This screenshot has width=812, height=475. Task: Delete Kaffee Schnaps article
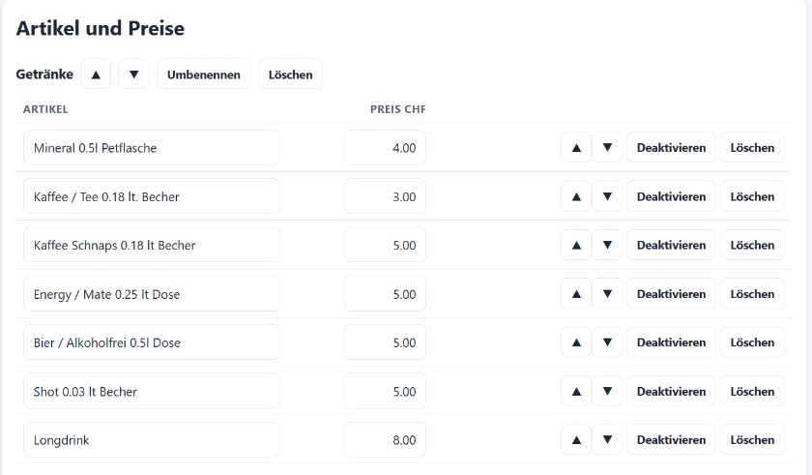pyautogui.click(x=752, y=245)
